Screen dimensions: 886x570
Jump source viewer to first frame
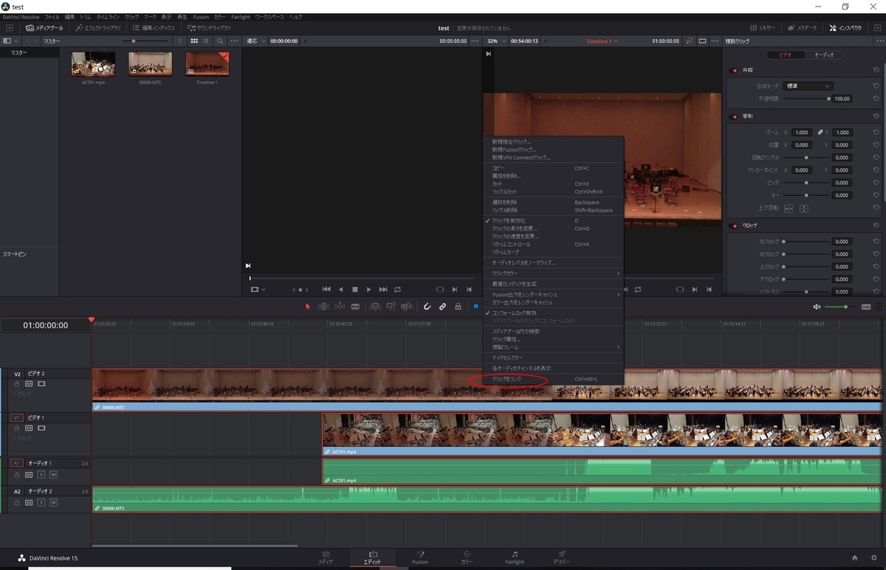[327, 290]
